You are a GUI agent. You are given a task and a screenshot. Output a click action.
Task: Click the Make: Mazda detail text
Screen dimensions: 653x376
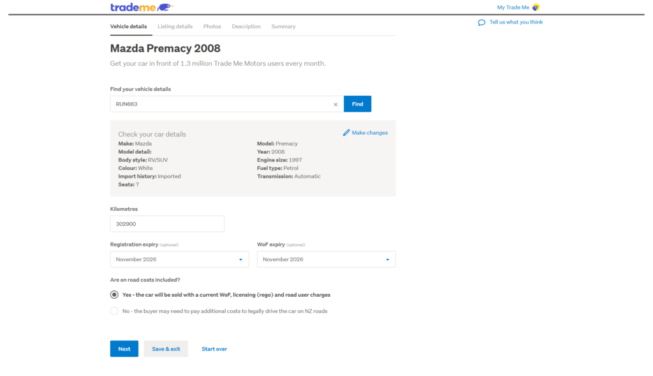[x=135, y=144]
